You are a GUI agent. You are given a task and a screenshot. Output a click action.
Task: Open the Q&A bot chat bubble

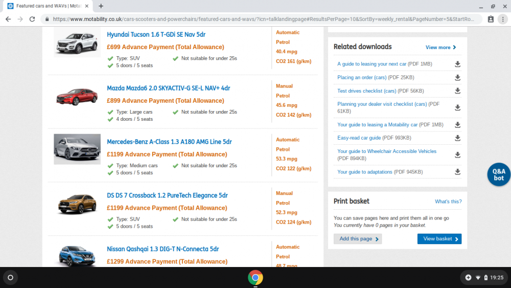pyautogui.click(x=499, y=174)
